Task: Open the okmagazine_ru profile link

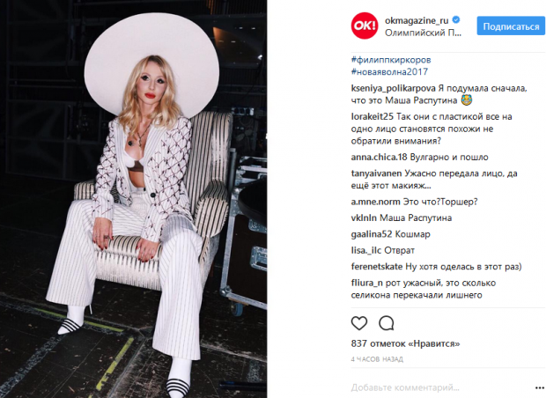Action: coord(417,20)
